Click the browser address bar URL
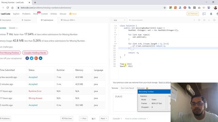218x122 pixels. click(x=46, y=8)
